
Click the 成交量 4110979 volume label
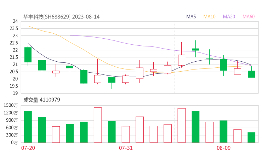pos(41,100)
